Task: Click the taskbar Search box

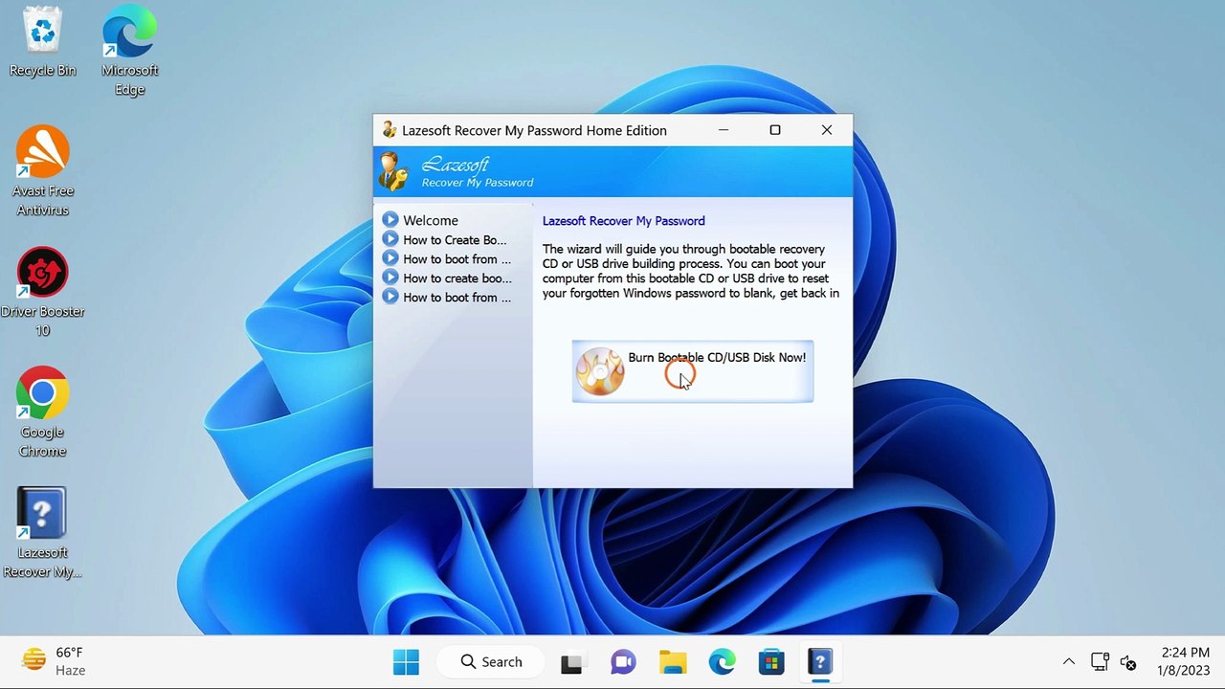Action: coord(491,661)
